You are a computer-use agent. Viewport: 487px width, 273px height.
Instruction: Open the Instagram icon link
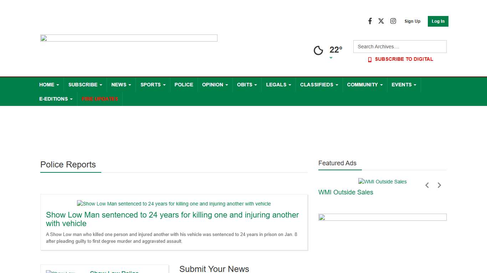coord(393,21)
